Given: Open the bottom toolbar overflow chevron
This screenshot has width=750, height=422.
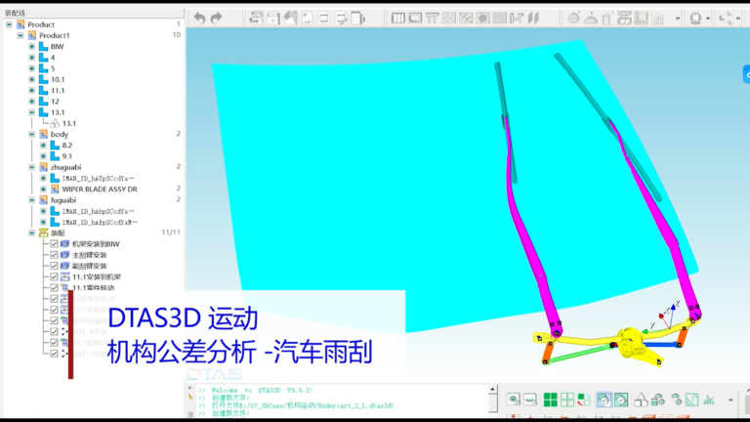Looking at the screenshot, I should (x=730, y=400).
